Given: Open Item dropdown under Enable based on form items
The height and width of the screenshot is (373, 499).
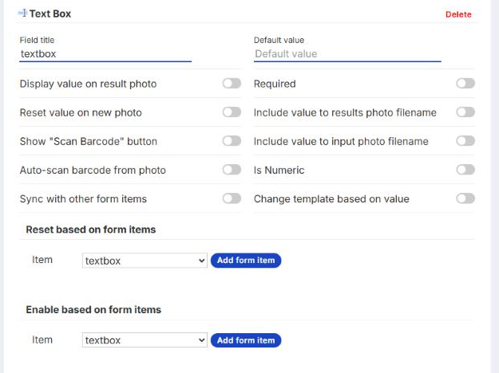Looking at the screenshot, I should 145,340.
